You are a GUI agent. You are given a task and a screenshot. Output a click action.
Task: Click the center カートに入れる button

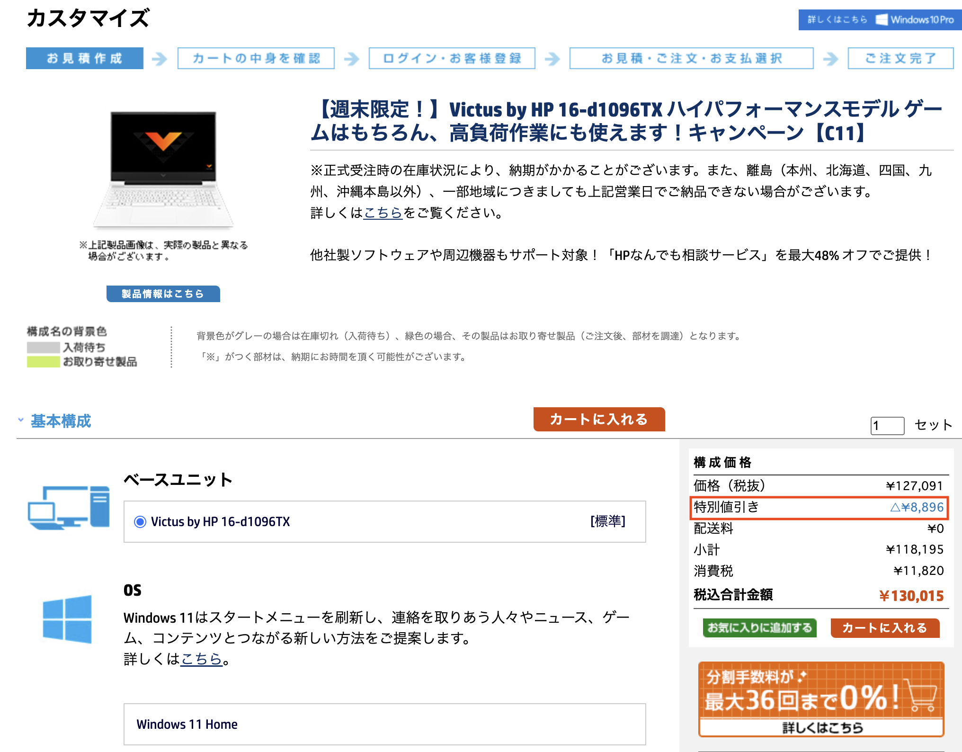tap(599, 420)
